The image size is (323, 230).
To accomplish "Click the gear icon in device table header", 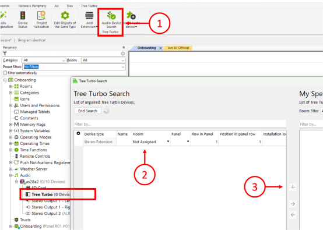I will coord(78,133).
